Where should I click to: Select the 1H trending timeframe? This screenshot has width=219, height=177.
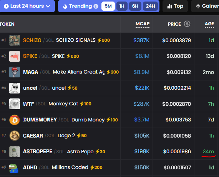click(x=122, y=6)
